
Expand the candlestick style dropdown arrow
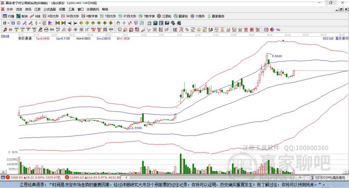click(x=40, y=23)
